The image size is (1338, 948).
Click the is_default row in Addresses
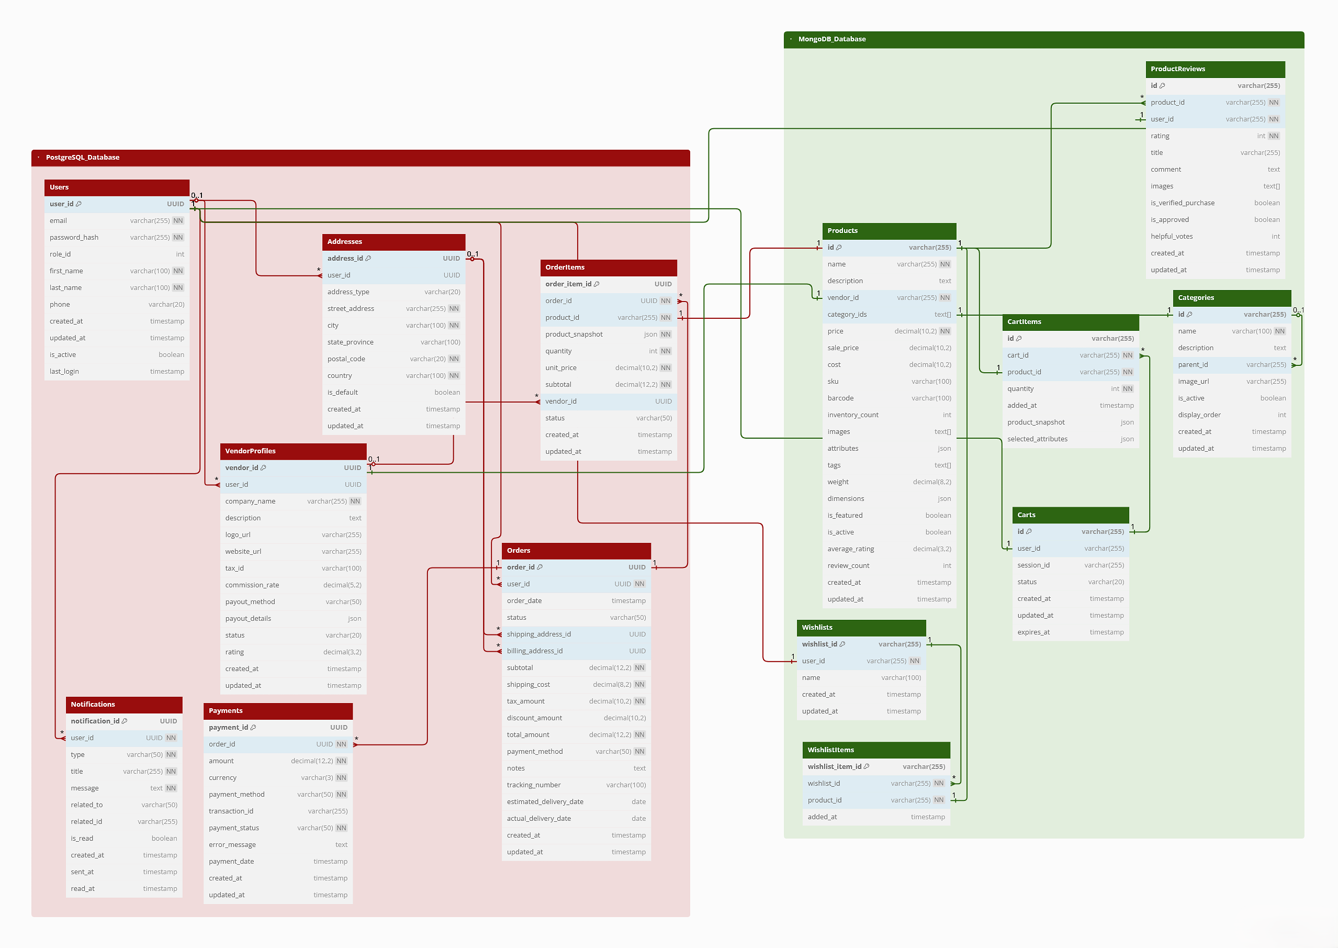(x=394, y=392)
